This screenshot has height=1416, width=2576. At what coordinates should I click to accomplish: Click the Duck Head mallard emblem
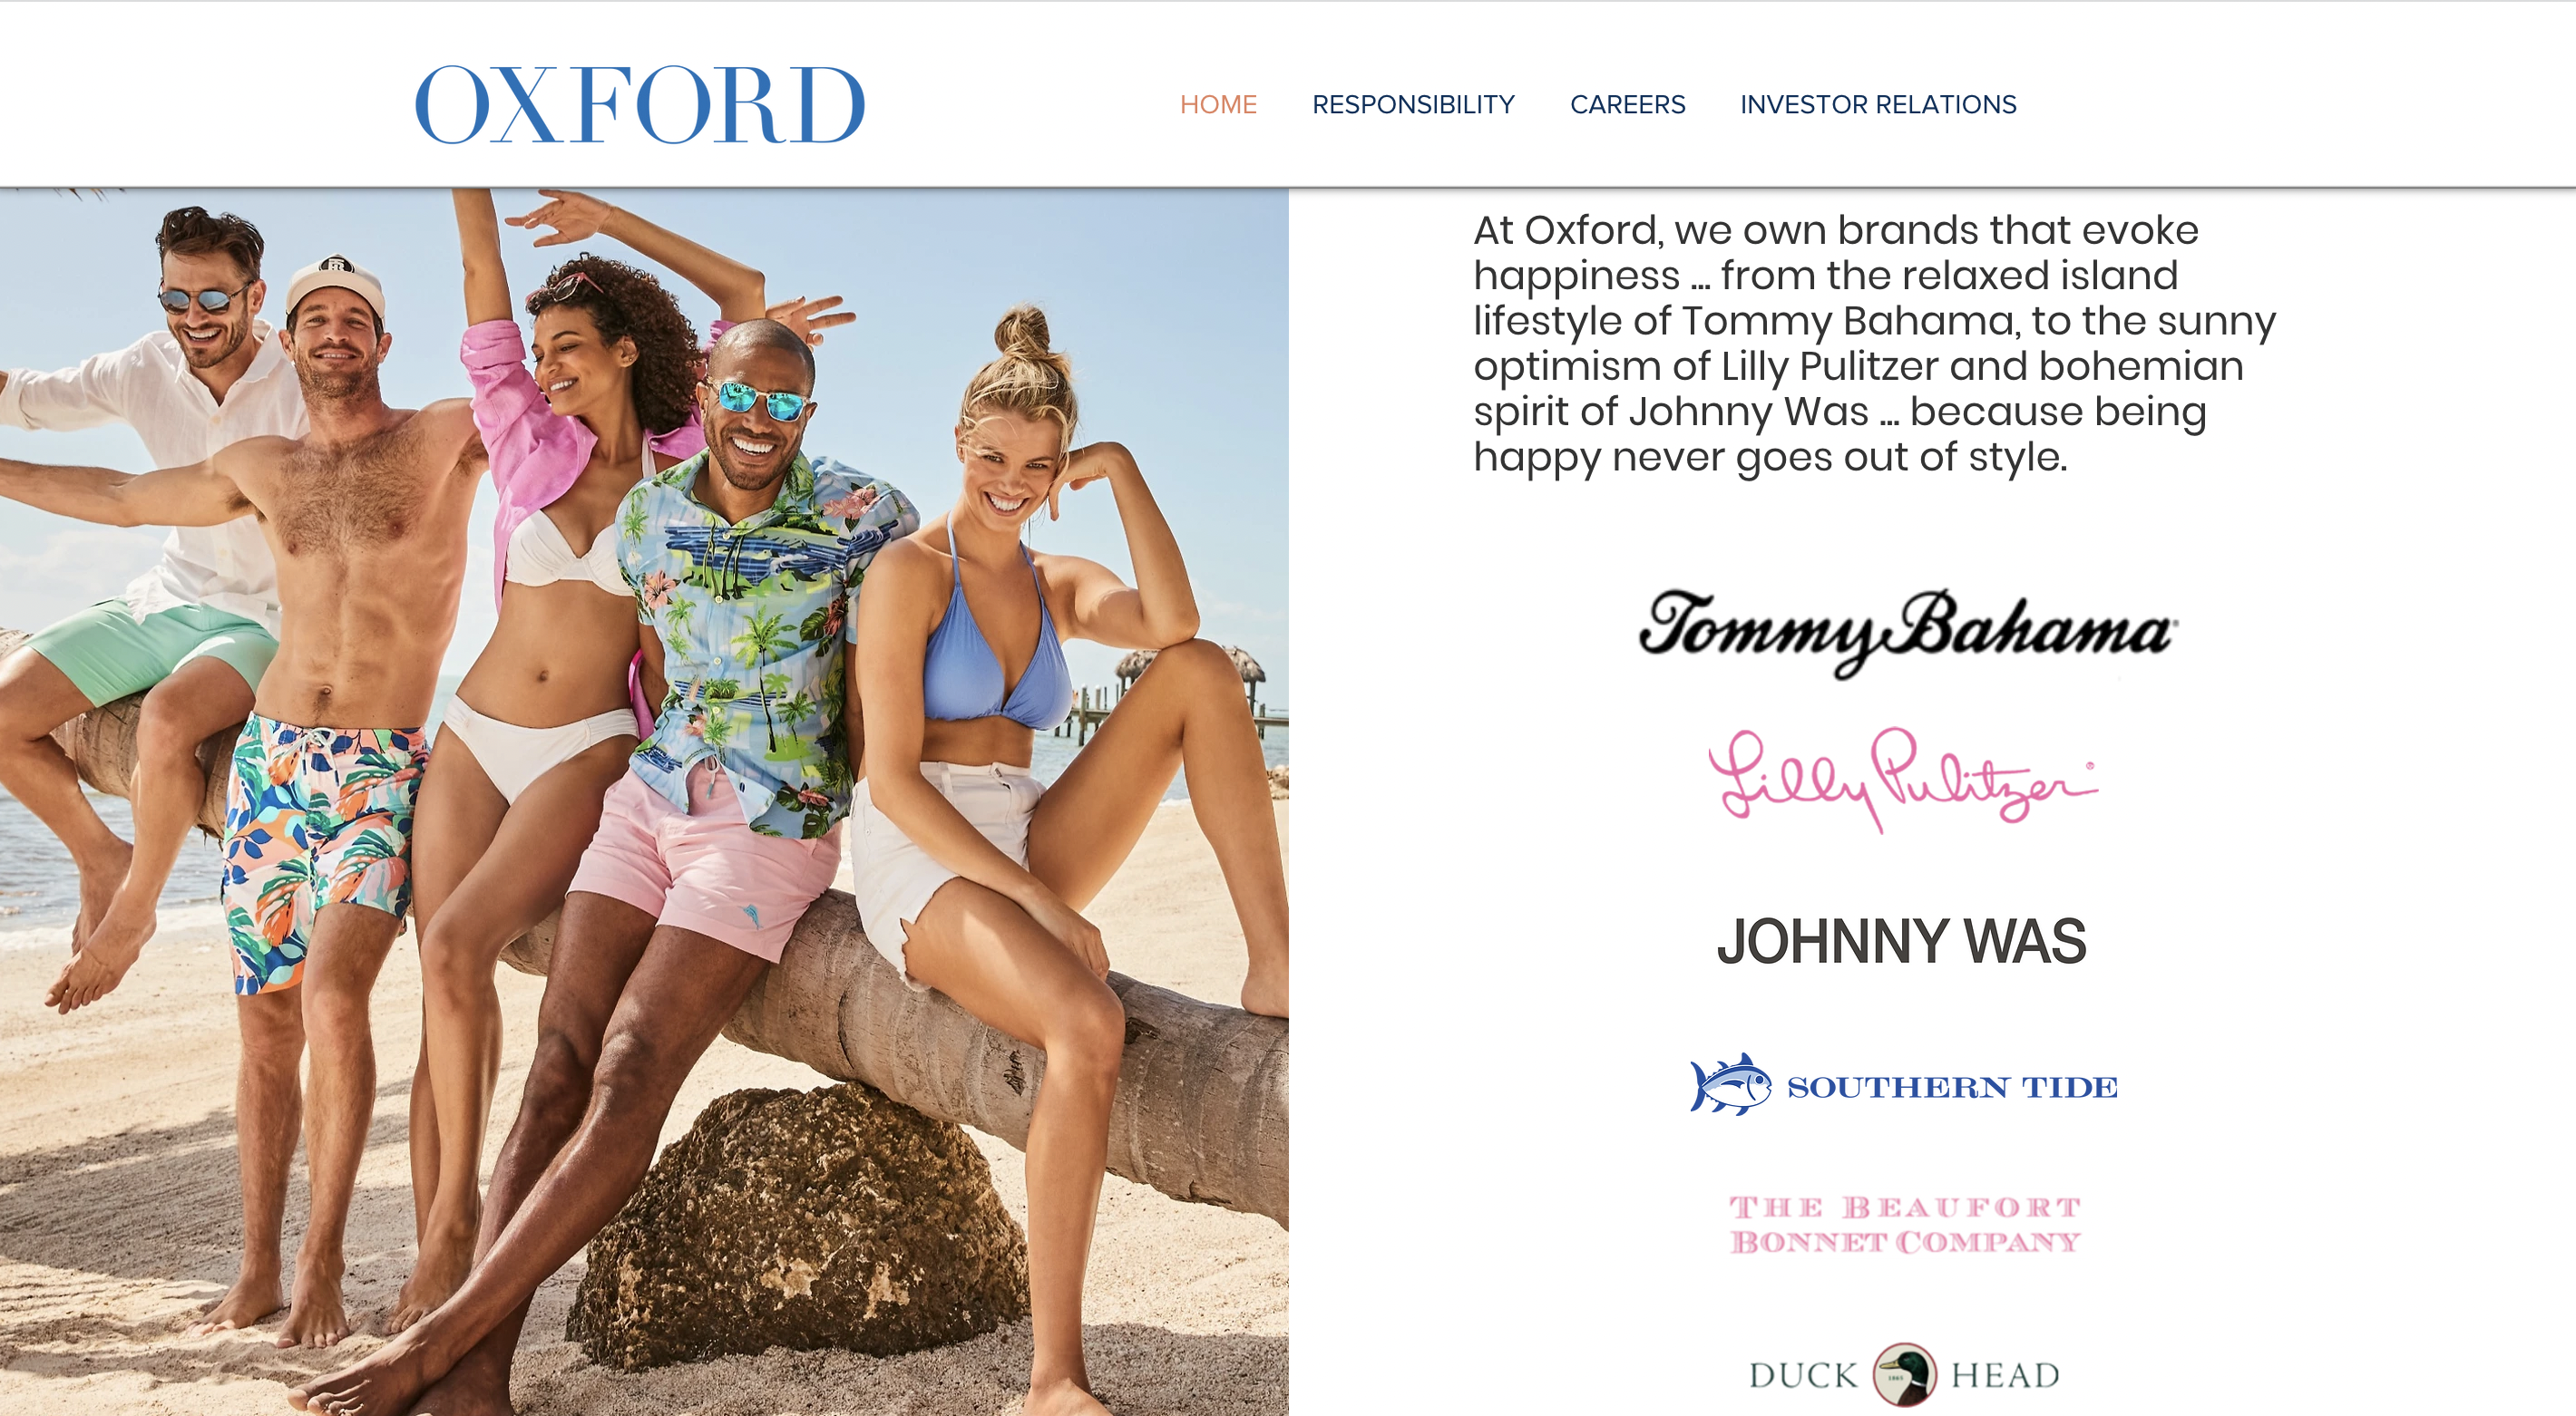1904,1375
